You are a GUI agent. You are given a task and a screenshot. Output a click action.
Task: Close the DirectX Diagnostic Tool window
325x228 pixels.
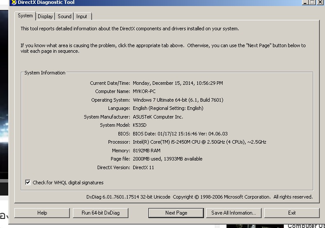coord(320,2)
